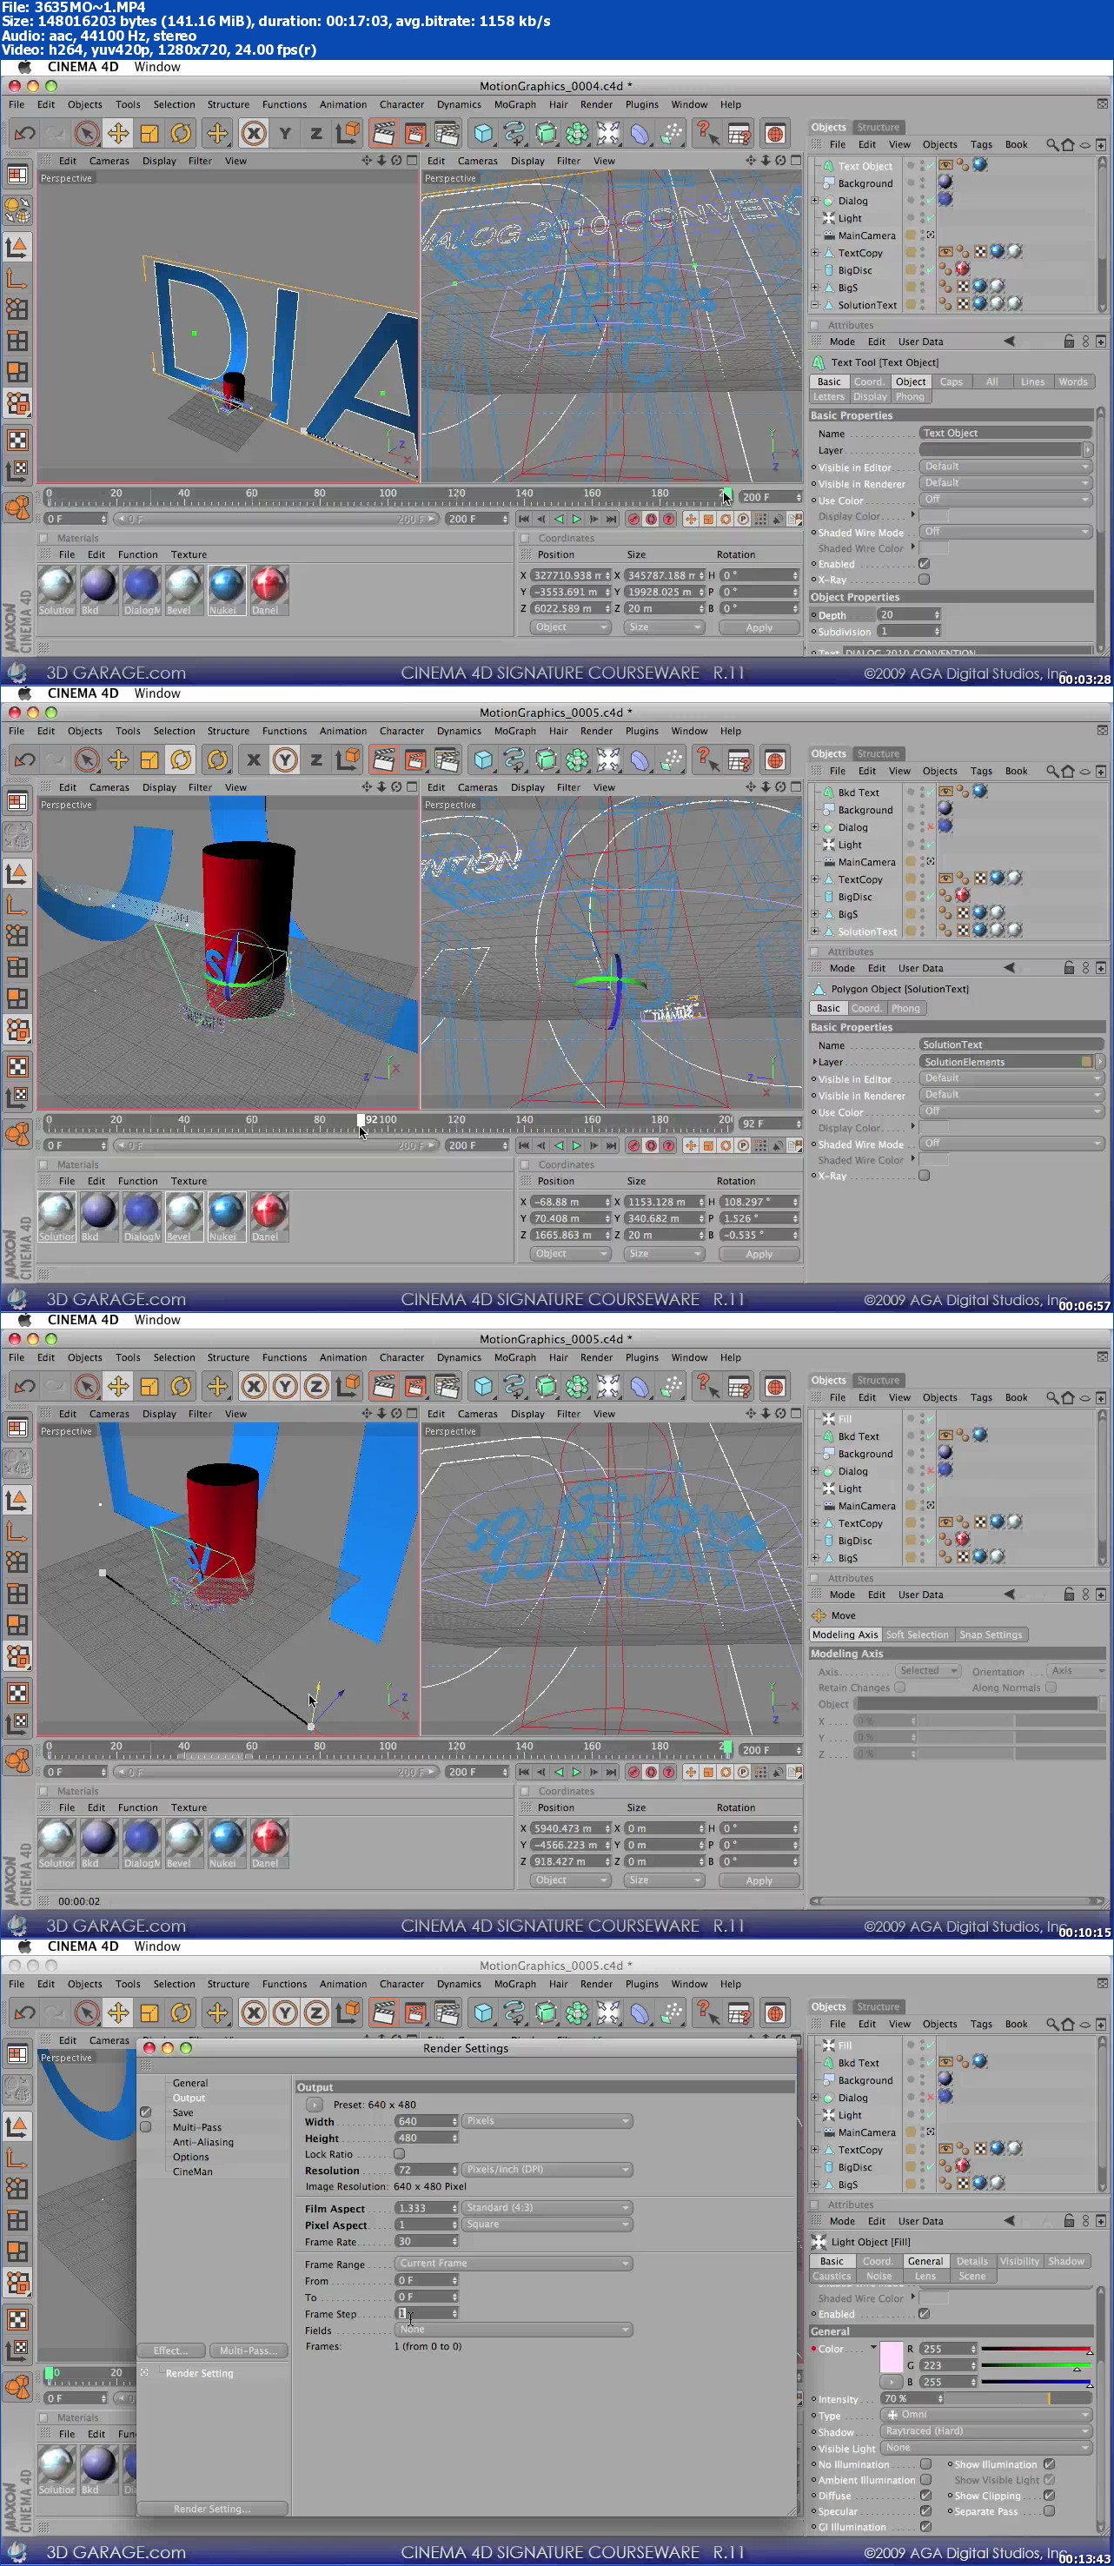In MotionGraphics_0004 window, add Cube primitive icon

pyautogui.click(x=483, y=134)
